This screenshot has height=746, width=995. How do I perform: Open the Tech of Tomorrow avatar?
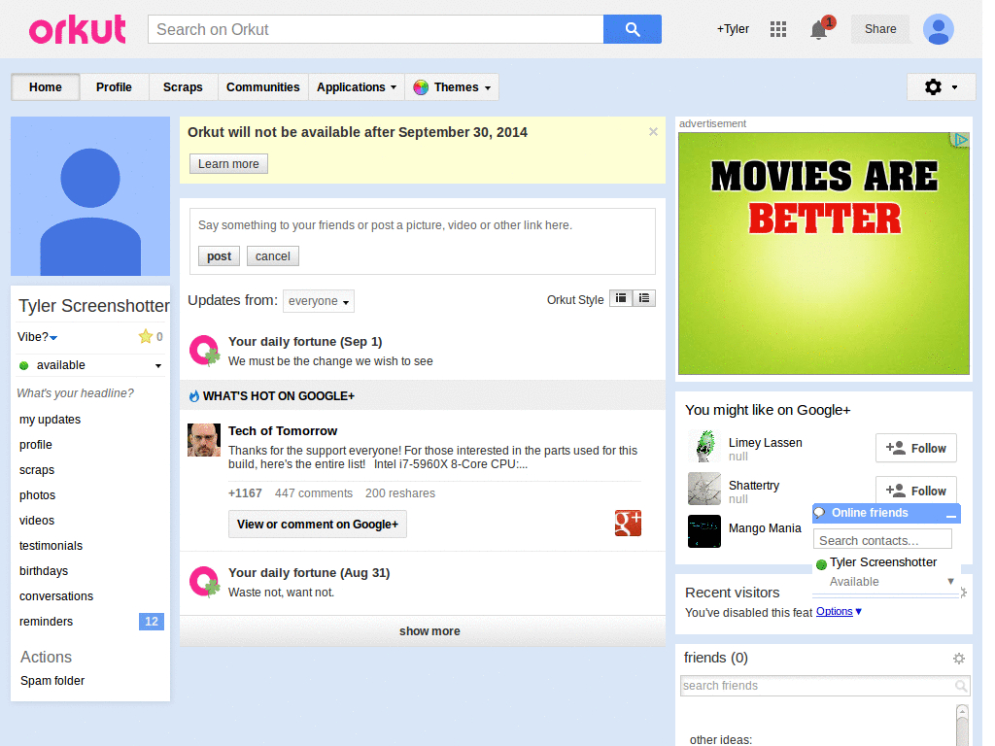tap(204, 440)
